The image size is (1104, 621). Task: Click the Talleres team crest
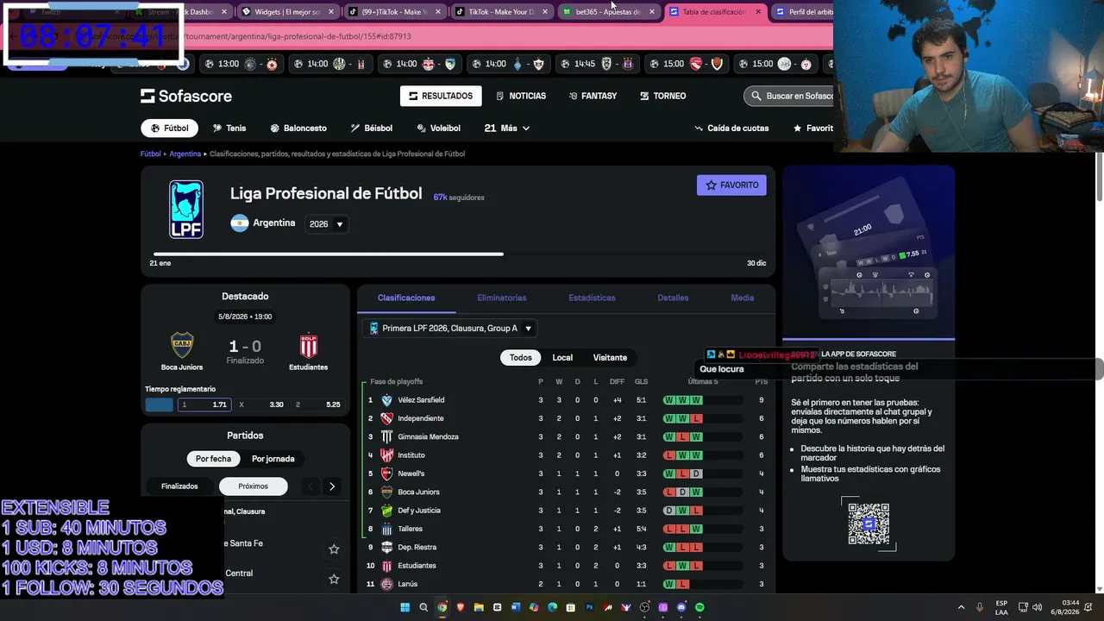(x=386, y=529)
